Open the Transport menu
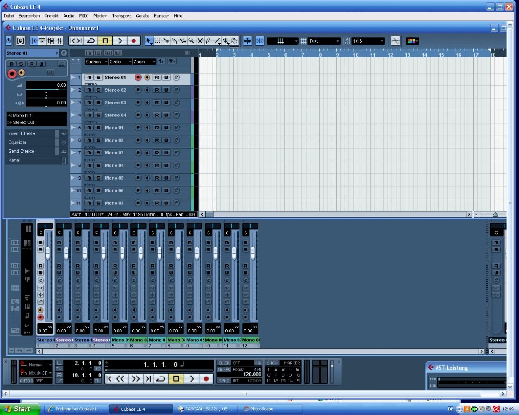 tap(121, 16)
